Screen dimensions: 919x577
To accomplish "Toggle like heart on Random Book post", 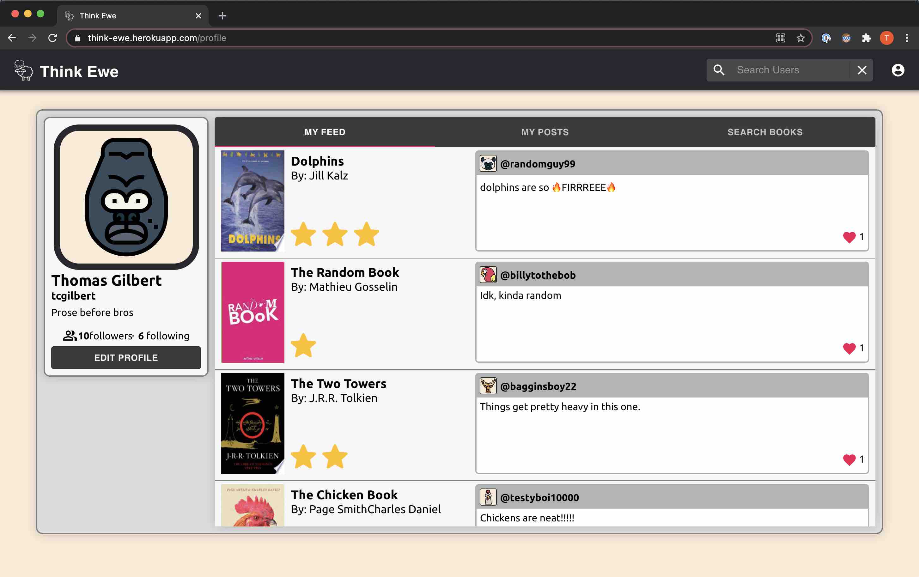I will click(849, 349).
